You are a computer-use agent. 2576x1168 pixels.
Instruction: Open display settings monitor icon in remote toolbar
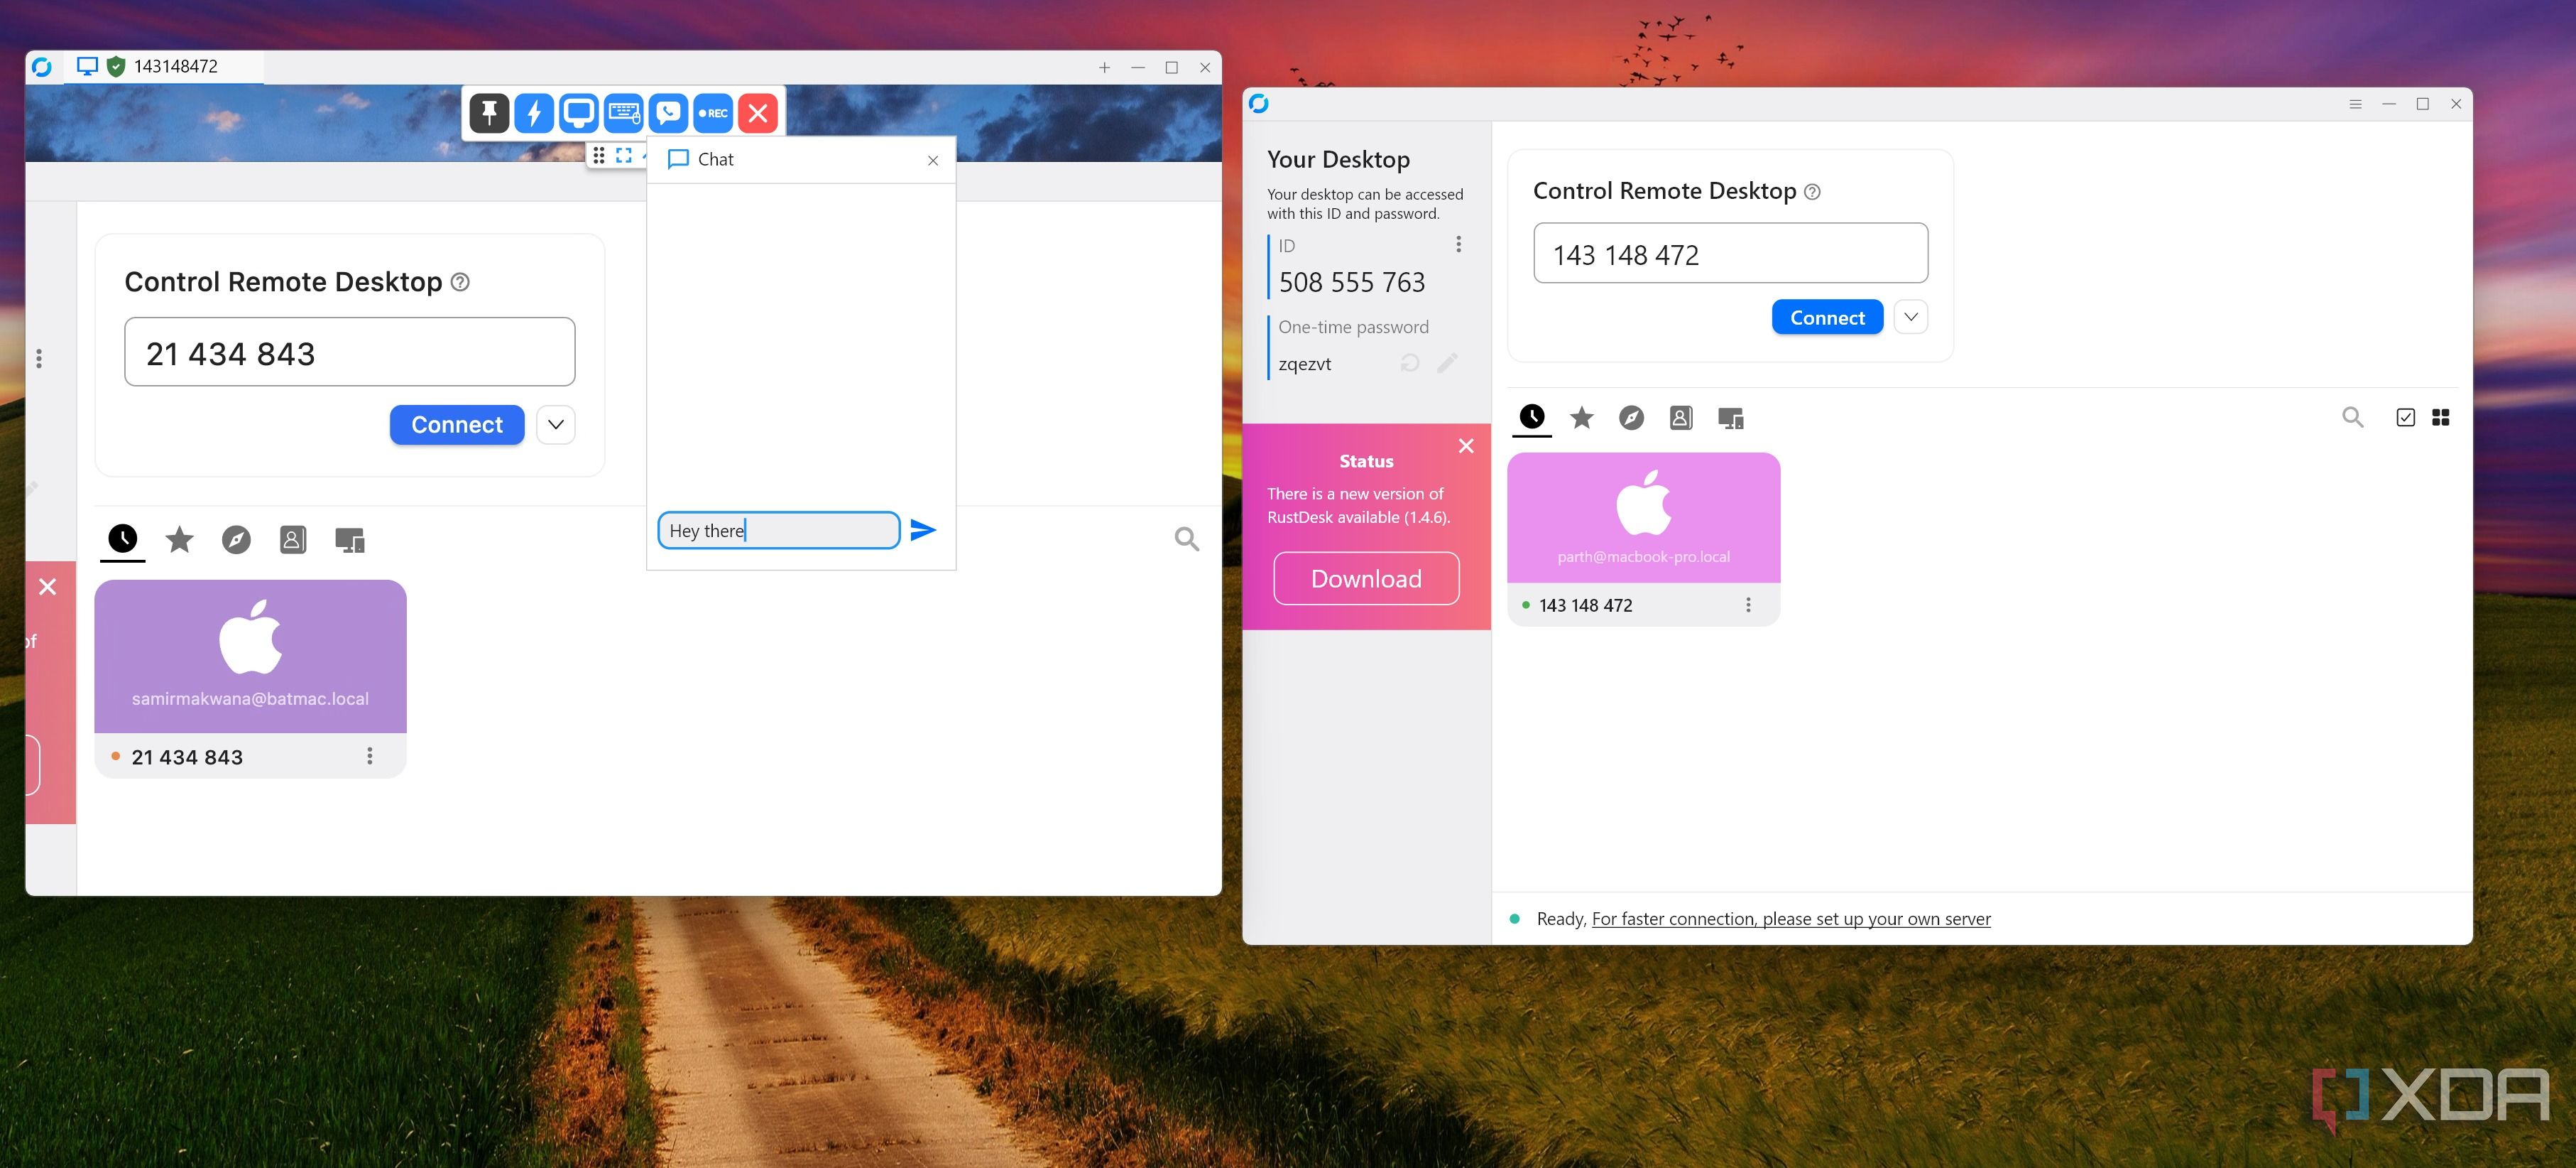pyautogui.click(x=579, y=113)
